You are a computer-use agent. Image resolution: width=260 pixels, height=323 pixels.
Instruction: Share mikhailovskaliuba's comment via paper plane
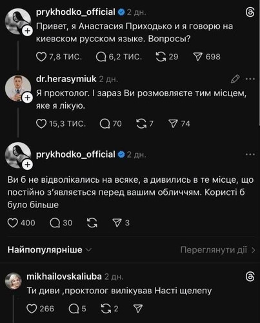point(138,309)
